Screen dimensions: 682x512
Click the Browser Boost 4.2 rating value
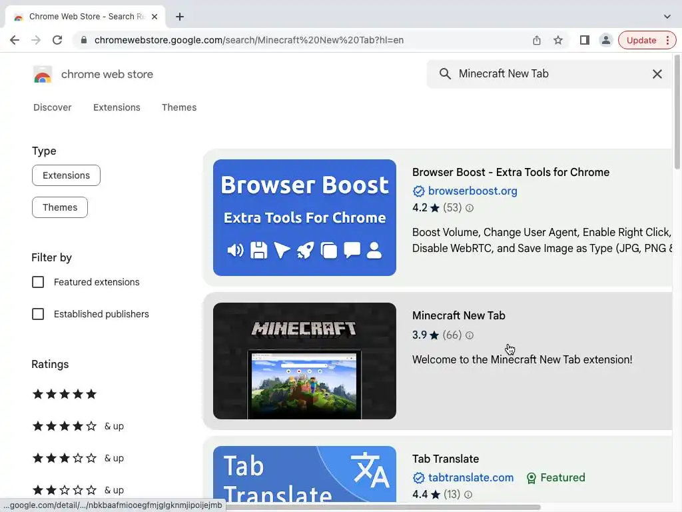coord(420,208)
